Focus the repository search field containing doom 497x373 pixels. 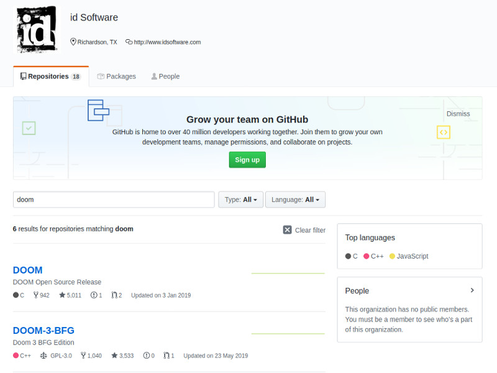[x=114, y=200]
